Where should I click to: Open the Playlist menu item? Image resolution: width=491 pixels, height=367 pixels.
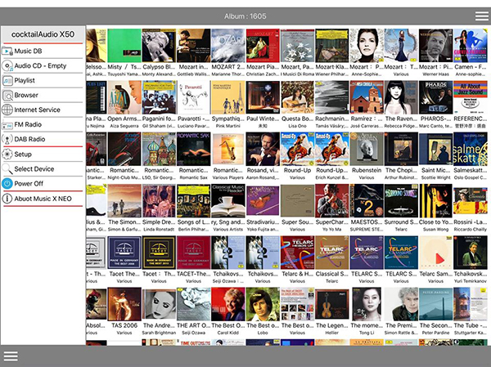[x=43, y=80]
